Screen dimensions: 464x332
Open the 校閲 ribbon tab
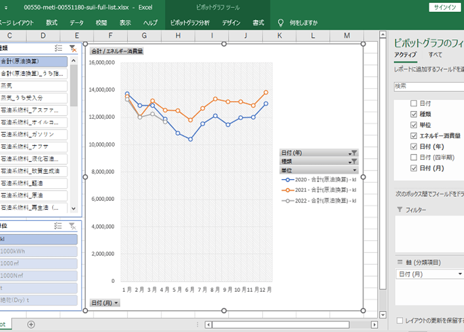101,23
